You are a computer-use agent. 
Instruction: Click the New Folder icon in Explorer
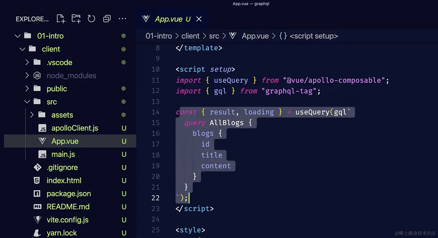[76, 19]
